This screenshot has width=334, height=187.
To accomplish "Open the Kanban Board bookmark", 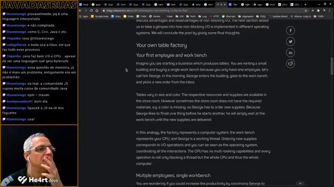I will 278,16.
